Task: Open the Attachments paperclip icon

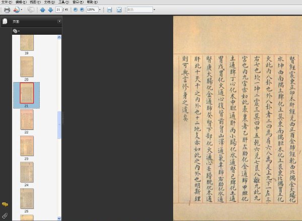Action: click(5, 215)
